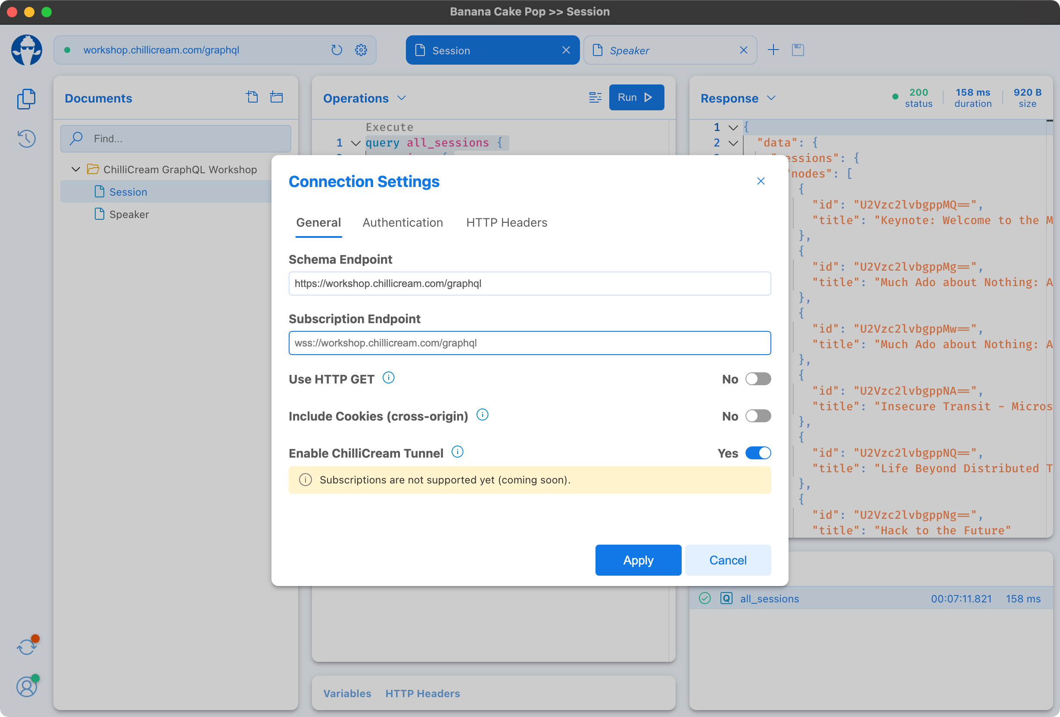Click the new document icon in Documents

252,97
